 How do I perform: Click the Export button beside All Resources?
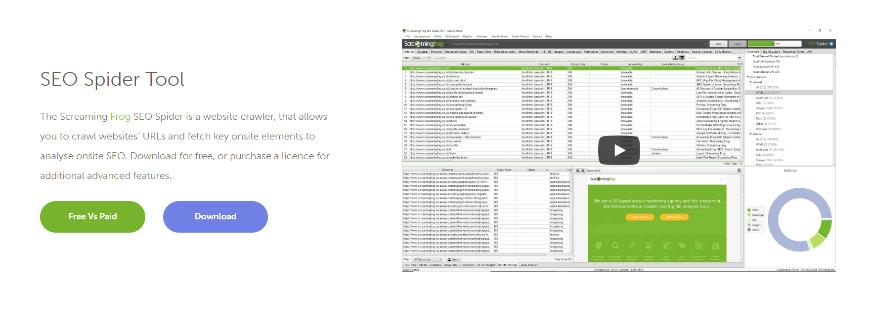pos(453,259)
